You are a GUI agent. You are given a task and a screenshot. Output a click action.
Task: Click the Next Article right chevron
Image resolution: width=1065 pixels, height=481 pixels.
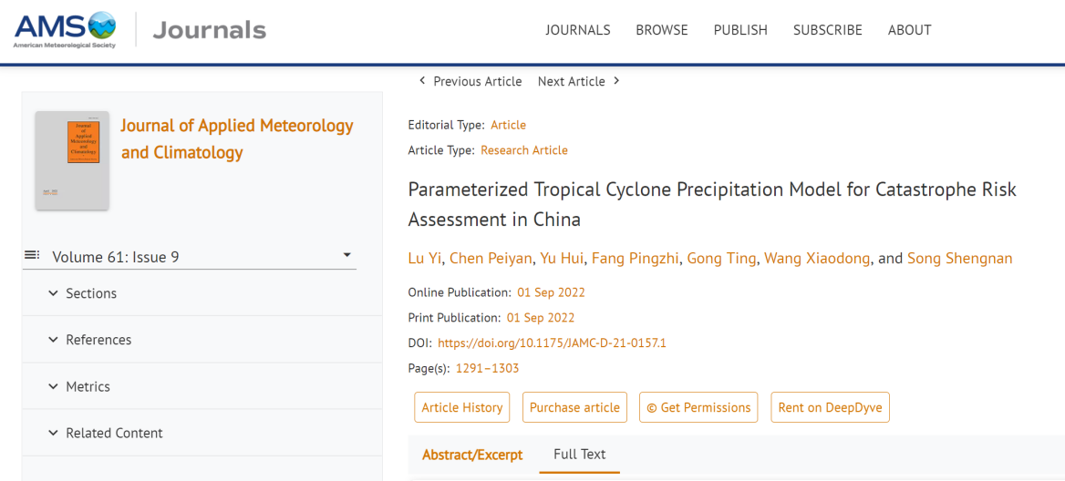coord(616,81)
